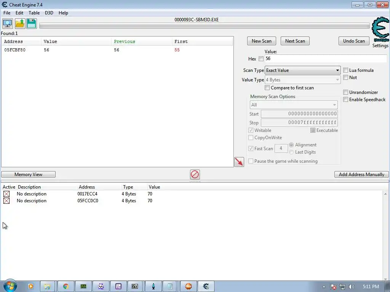Open the notepad taskbar app

[170, 287]
